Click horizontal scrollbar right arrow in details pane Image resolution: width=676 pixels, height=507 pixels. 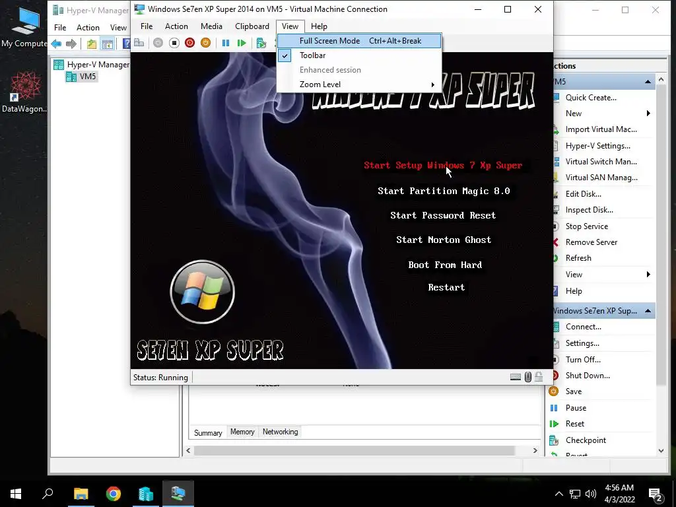tap(535, 450)
